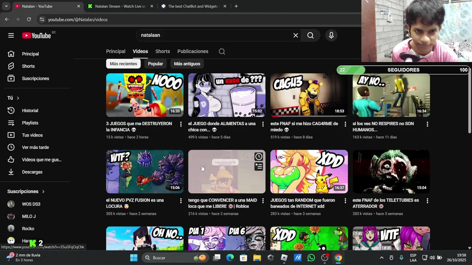Click the SEGUIDORES progress bar overlay

pos(403,70)
